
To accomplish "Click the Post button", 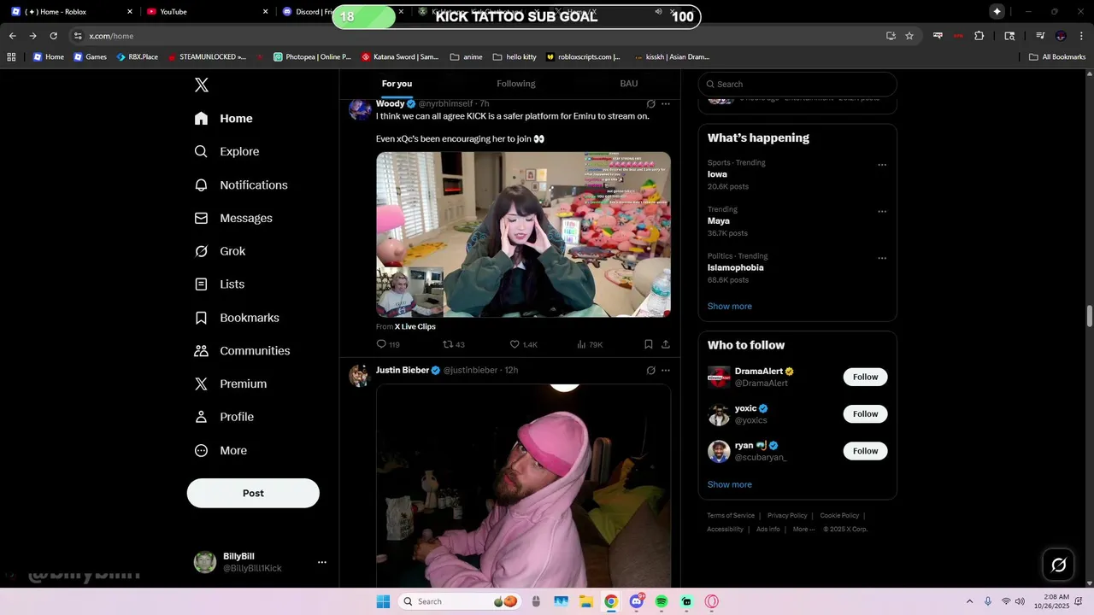I will click(253, 493).
